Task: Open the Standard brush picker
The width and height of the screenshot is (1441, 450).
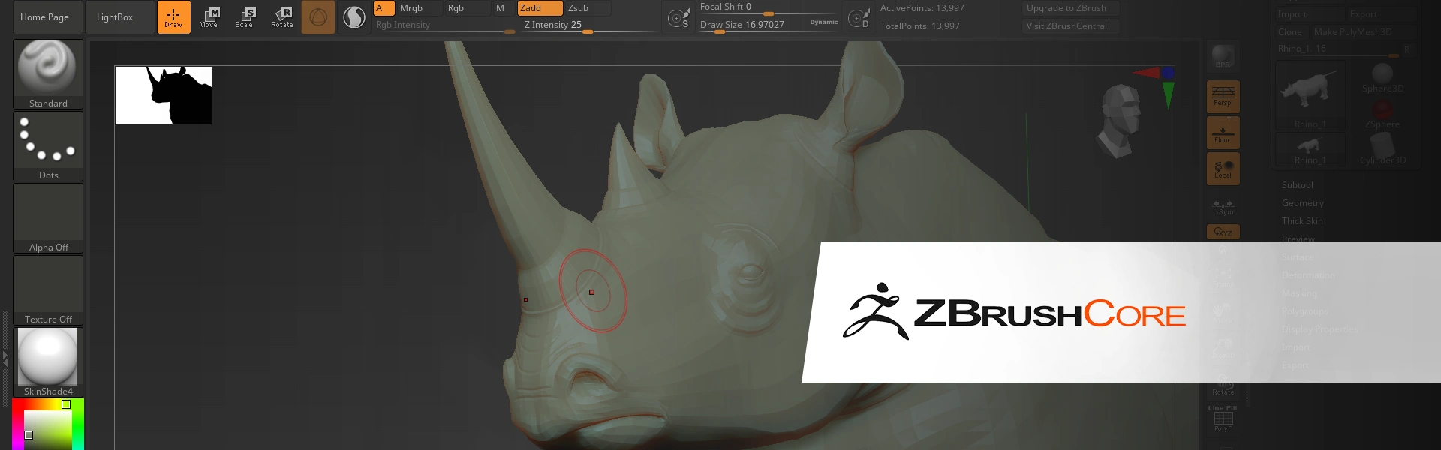Action: [x=48, y=73]
